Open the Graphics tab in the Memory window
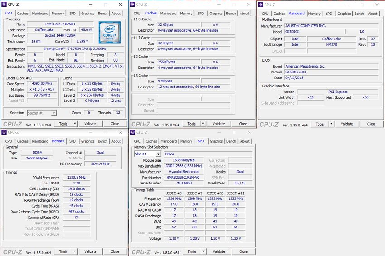Image resolution: width=385 pixels, height=256 pixels. pos(88,141)
